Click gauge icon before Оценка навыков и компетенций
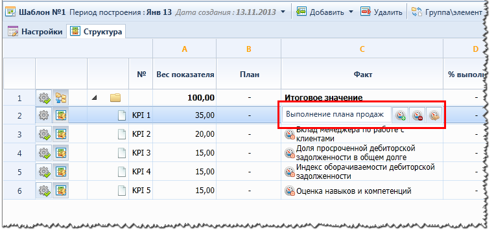This screenshot has height=234, width=494. pyautogui.click(x=290, y=191)
